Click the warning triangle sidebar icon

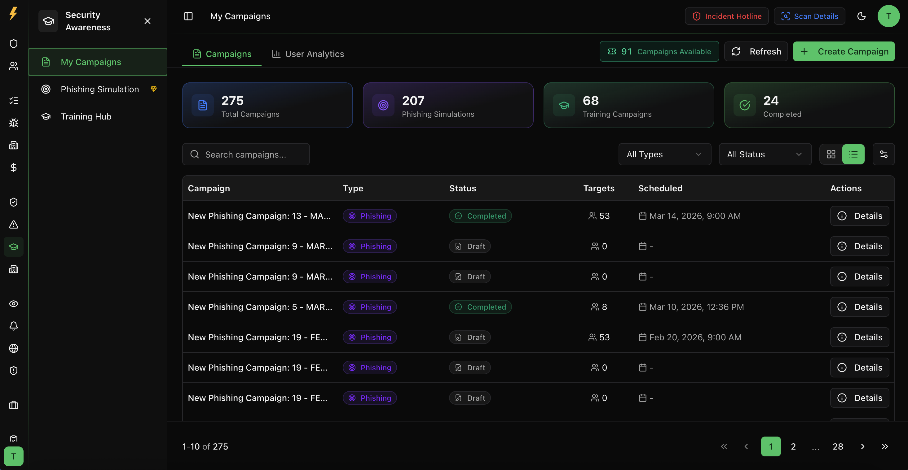point(13,224)
